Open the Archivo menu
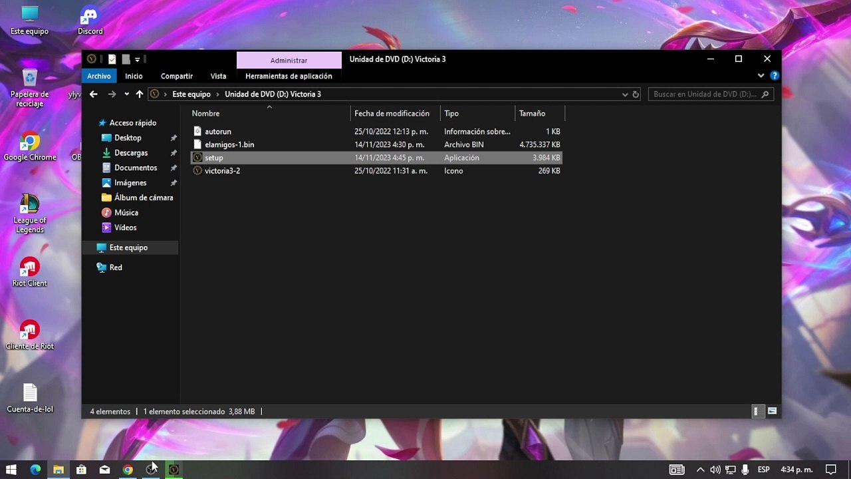 pyautogui.click(x=99, y=76)
